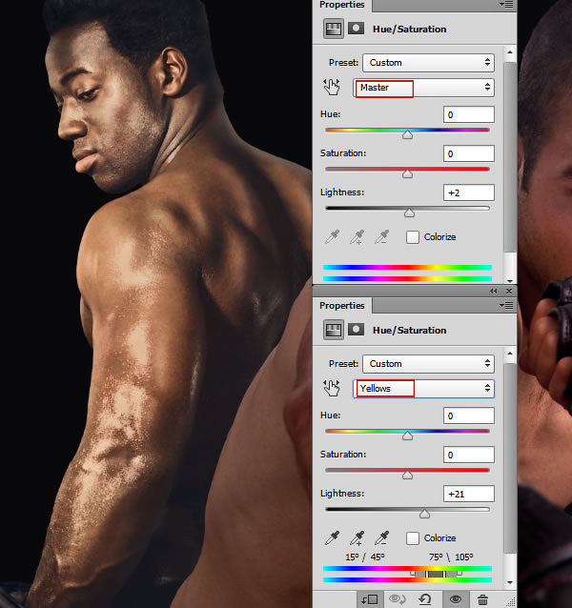The width and height of the screenshot is (572, 608).
Task: Click view previous state icon
Action: click(x=398, y=599)
